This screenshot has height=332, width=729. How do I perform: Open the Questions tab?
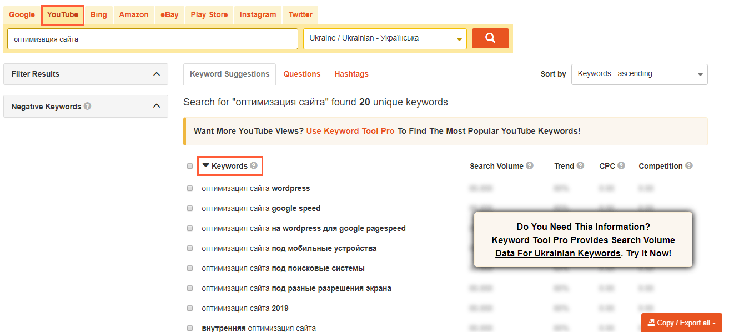click(x=301, y=74)
